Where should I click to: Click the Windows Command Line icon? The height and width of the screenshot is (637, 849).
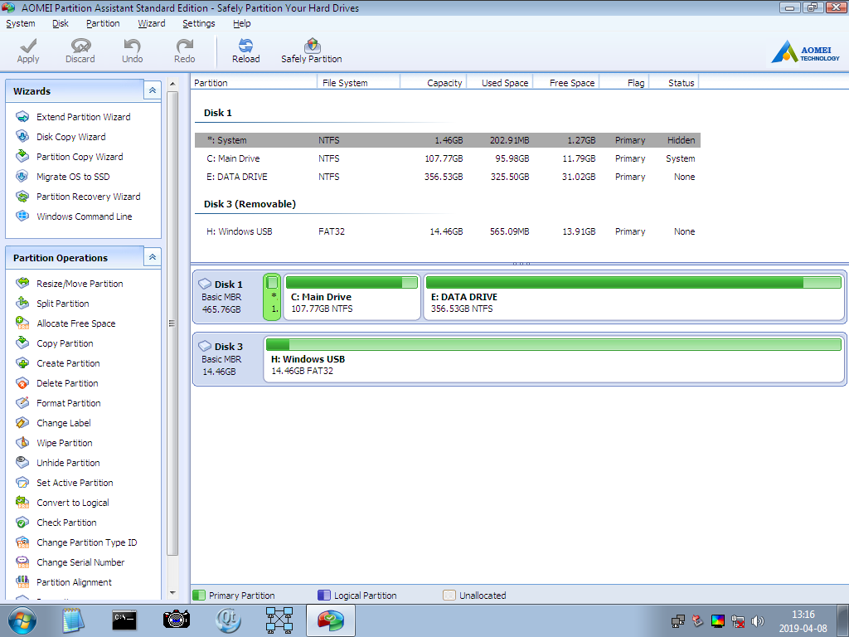click(22, 216)
